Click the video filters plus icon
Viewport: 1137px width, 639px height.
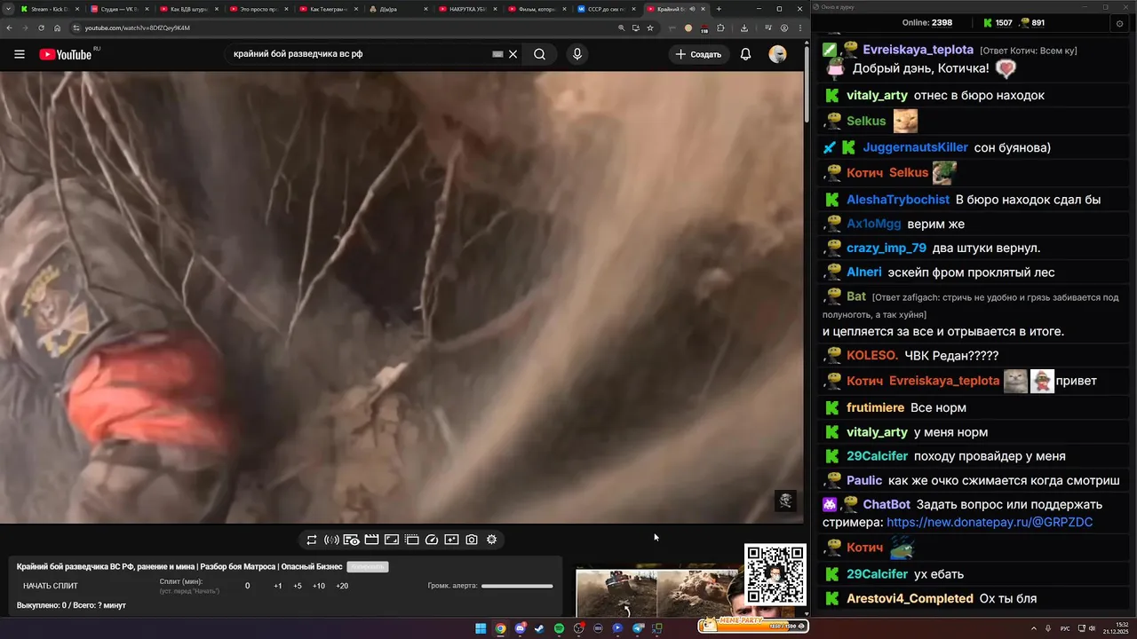coord(451,540)
